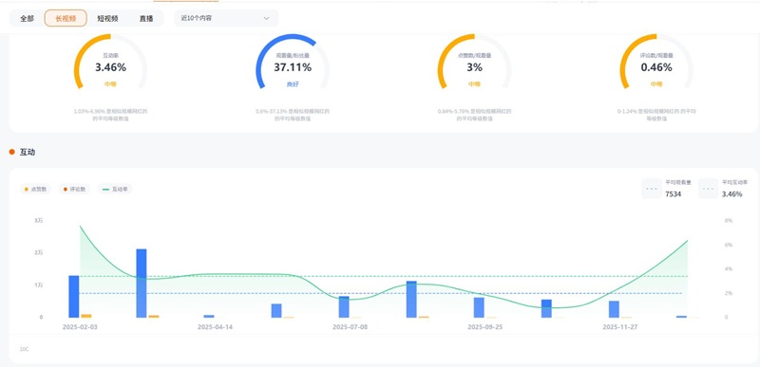Click the 中等 rating under 0.46% gauge
The width and height of the screenshot is (760, 367).
(x=656, y=84)
